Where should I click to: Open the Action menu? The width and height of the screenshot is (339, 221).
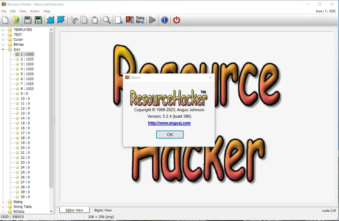(35, 11)
